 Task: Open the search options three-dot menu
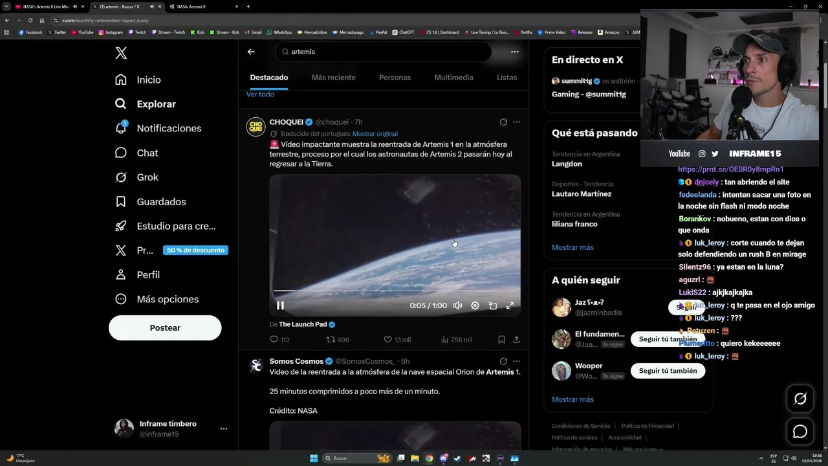click(515, 52)
